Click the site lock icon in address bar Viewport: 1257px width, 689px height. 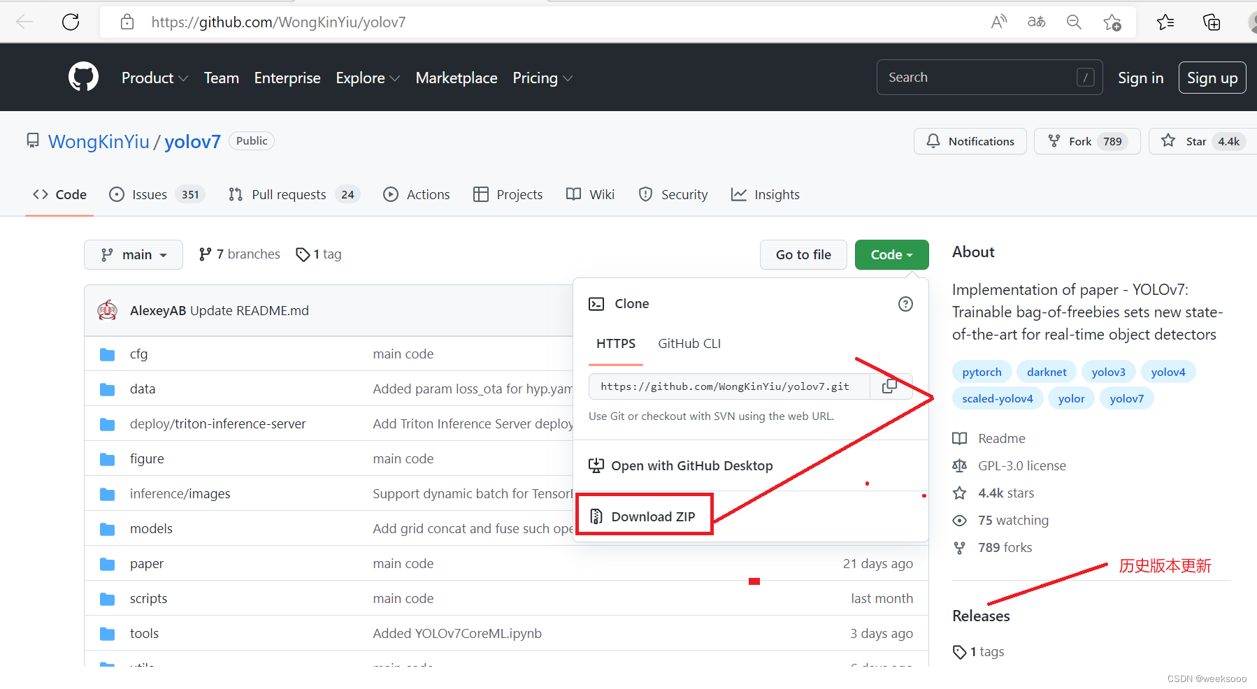pyautogui.click(x=127, y=22)
